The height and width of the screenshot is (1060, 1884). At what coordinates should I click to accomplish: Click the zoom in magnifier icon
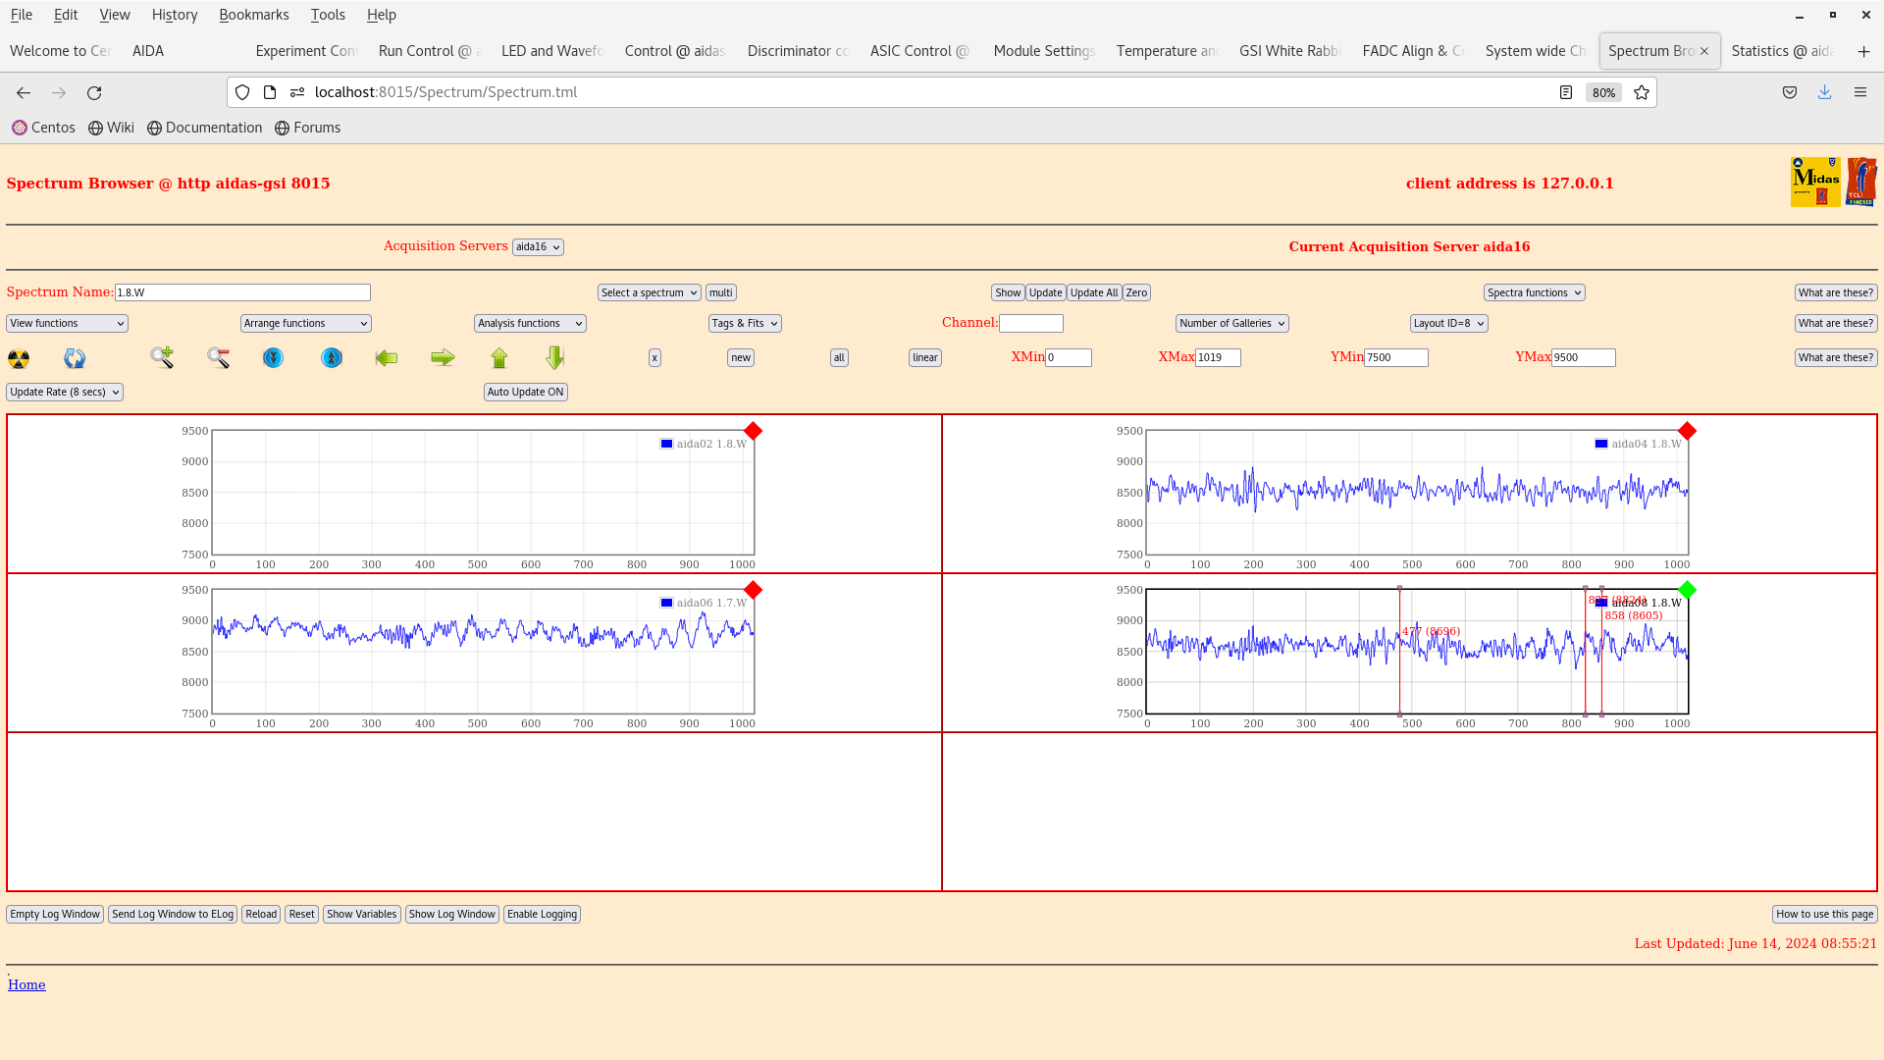click(x=162, y=357)
